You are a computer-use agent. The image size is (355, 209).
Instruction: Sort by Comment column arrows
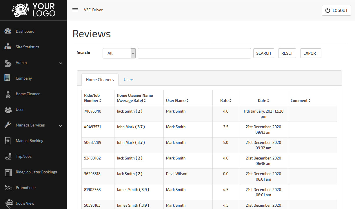pos(310,101)
